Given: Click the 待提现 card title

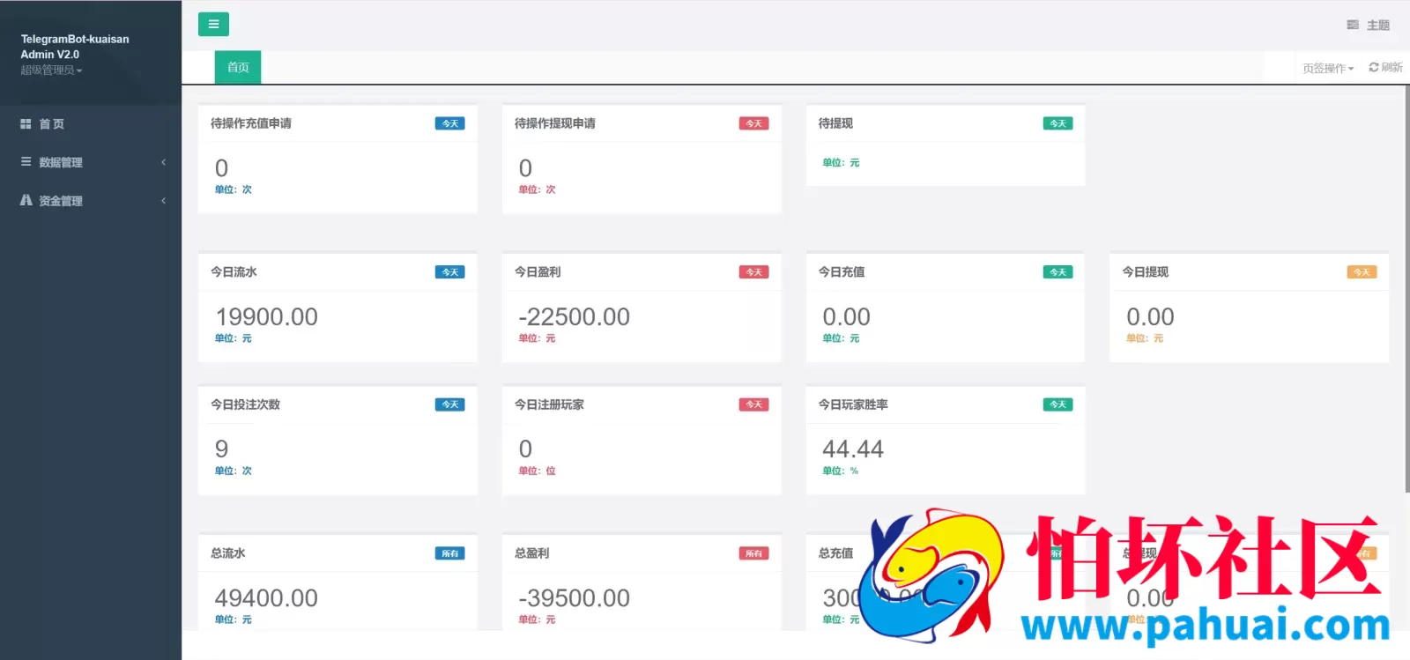Looking at the screenshot, I should point(835,124).
